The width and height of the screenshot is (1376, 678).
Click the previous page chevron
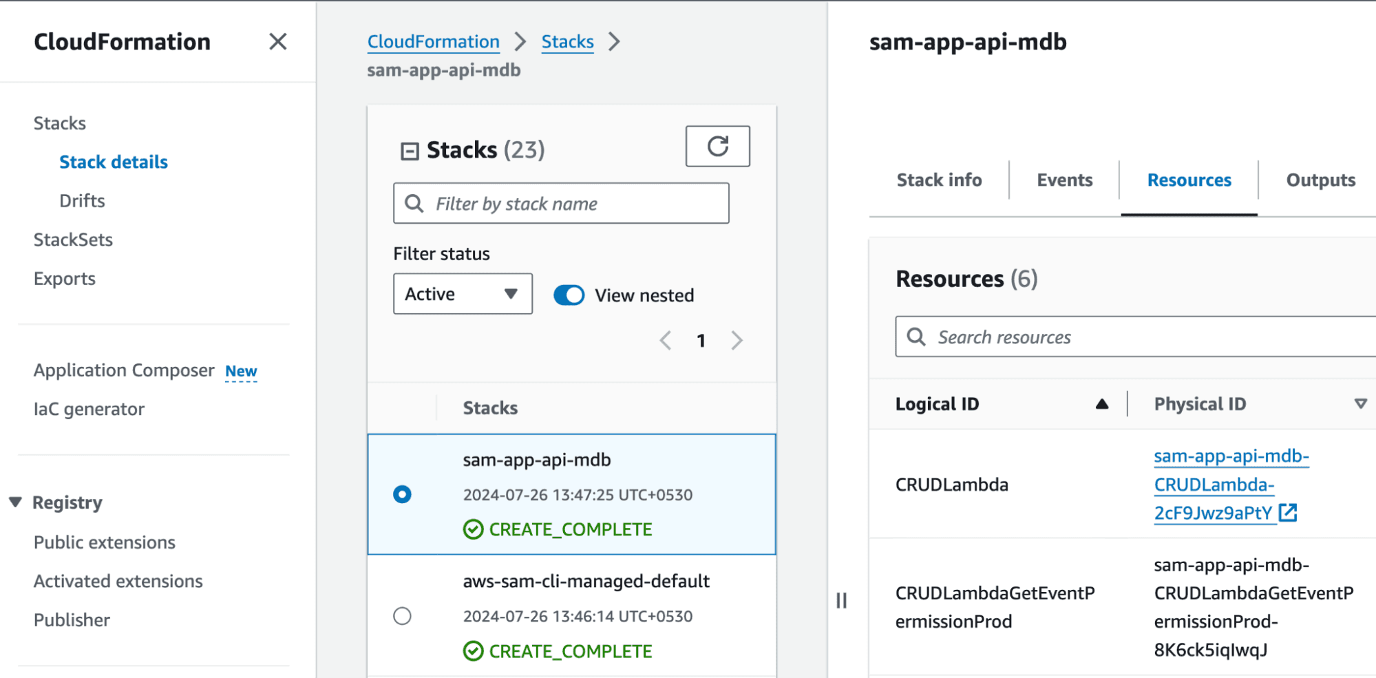(x=665, y=340)
